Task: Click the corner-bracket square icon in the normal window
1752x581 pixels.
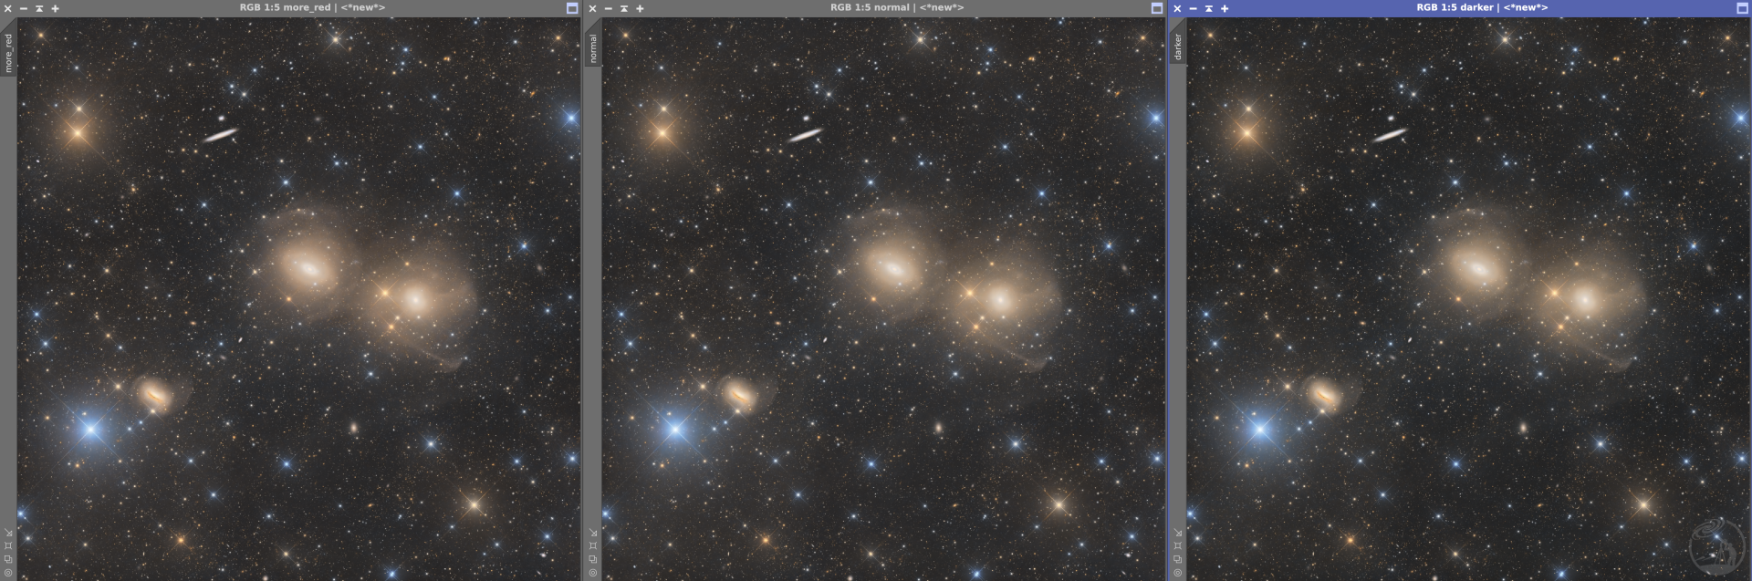Action: pos(593,545)
